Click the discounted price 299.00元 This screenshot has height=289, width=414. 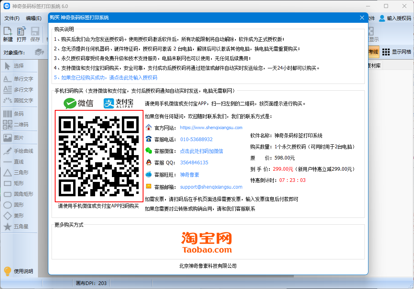(283, 169)
